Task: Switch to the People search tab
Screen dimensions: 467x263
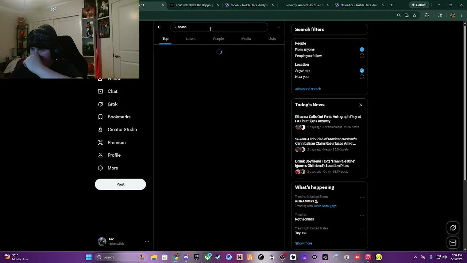Action: (x=218, y=39)
